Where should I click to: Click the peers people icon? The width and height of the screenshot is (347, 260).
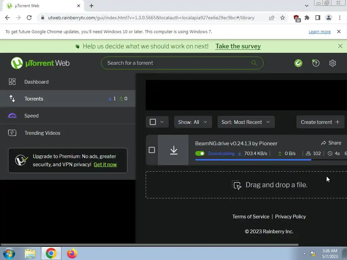click(x=308, y=153)
